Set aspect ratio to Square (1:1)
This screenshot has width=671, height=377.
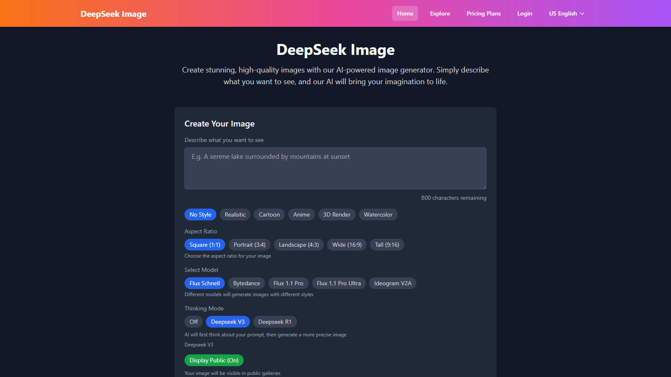[x=205, y=245]
